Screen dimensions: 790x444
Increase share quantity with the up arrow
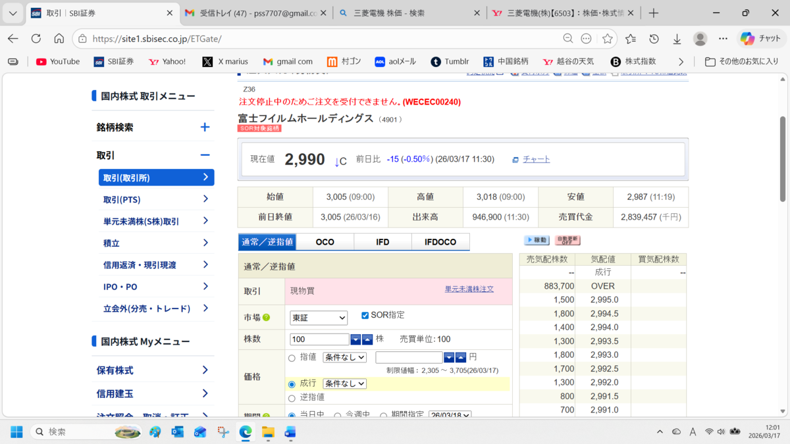pyautogui.click(x=367, y=339)
